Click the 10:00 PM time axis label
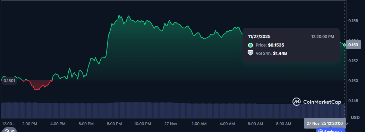The width and height of the screenshot is (365, 132). [142, 124]
